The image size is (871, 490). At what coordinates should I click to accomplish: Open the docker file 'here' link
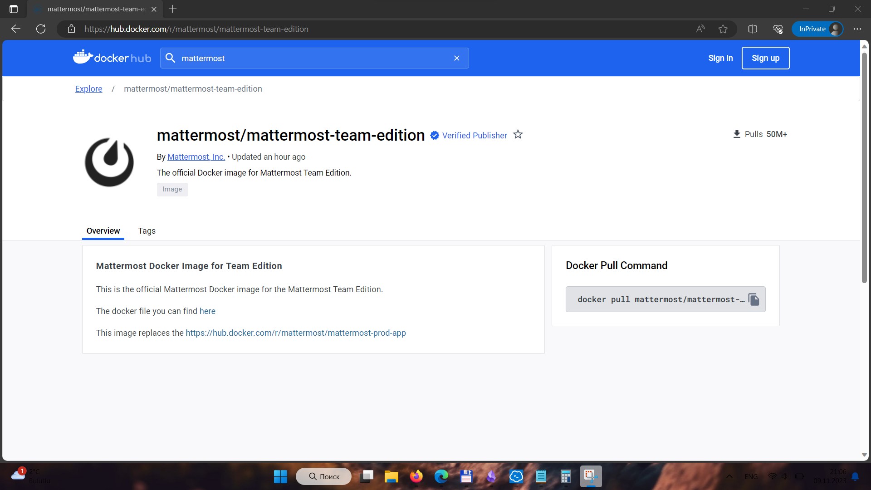[x=207, y=311]
